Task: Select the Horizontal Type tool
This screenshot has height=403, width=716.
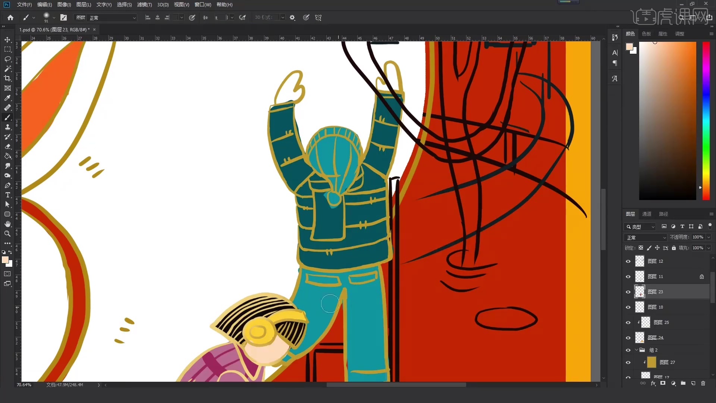Action: coord(7,195)
